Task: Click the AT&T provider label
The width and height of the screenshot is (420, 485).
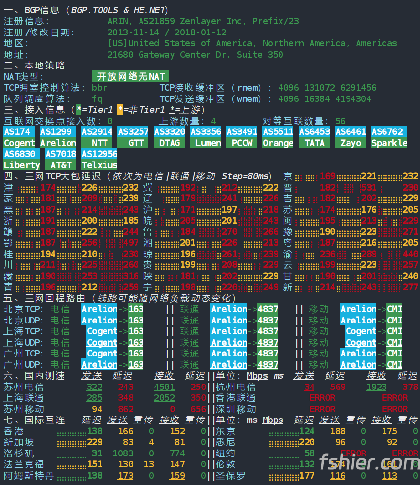Action: pos(61,165)
